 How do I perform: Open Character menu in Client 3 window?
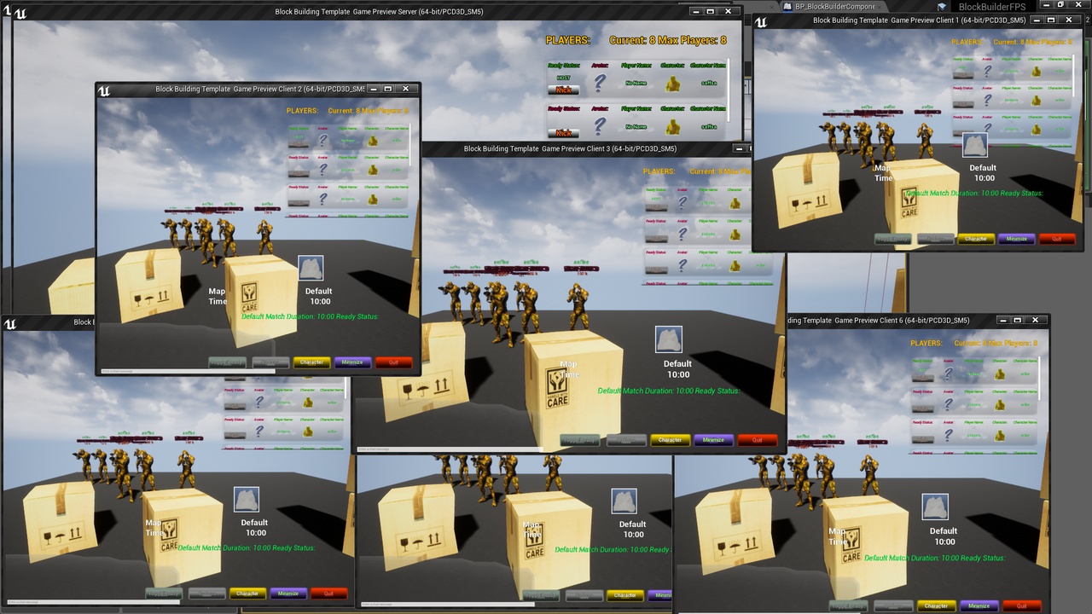point(670,441)
